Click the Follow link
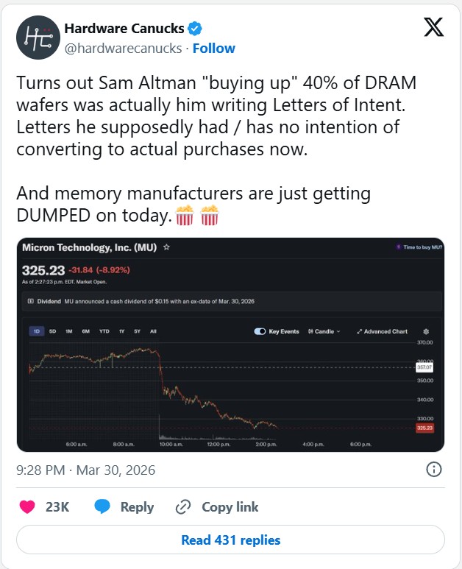Screen dimensions: 462x569 (x=214, y=49)
